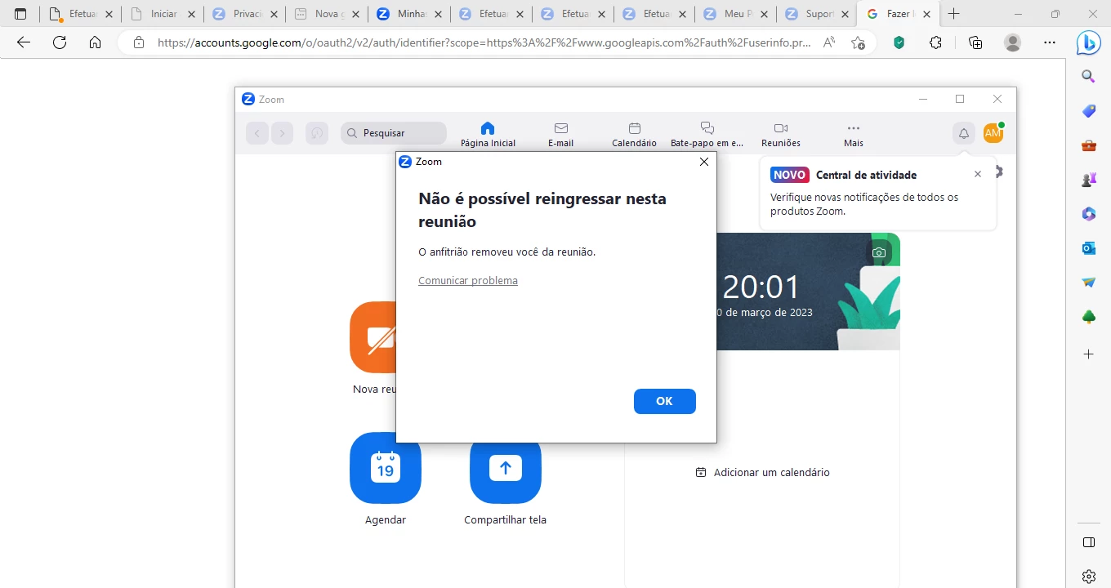Click the Agendar calendar icon
This screenshot has width=1111, height=588.
click(x=386, y=468)
